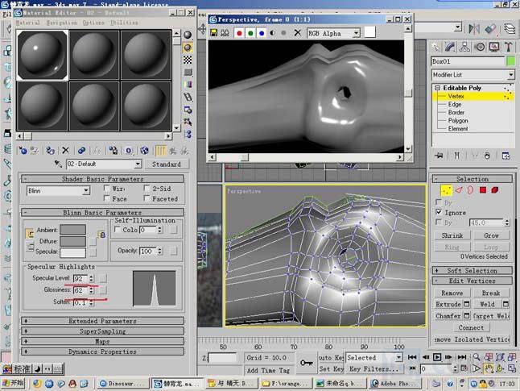Image resolution: width=520 pixels, height=391 pixels.
Task: Select Border sub-object icon in Selection rollout
Action: coord(470,190)
